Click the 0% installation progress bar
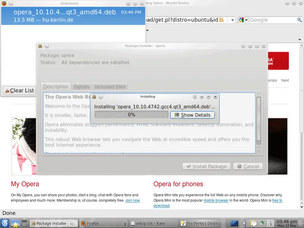Image resolution: width=304 pixels, height=228 pixels. pos(131,115)
